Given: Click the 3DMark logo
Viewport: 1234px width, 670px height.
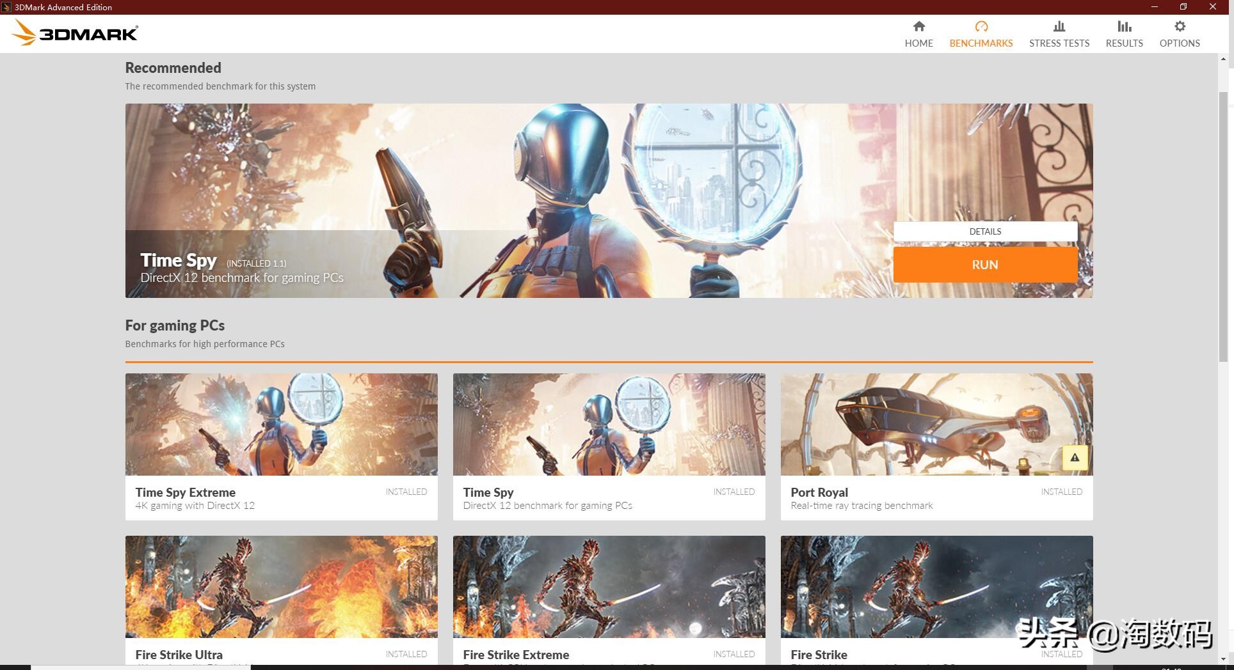Looking at the screenshot, I should (75, 33).
